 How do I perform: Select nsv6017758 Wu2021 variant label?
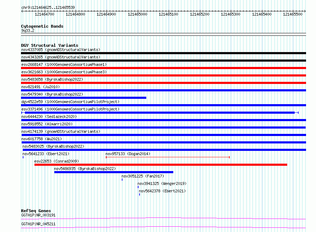coord(42,139)
